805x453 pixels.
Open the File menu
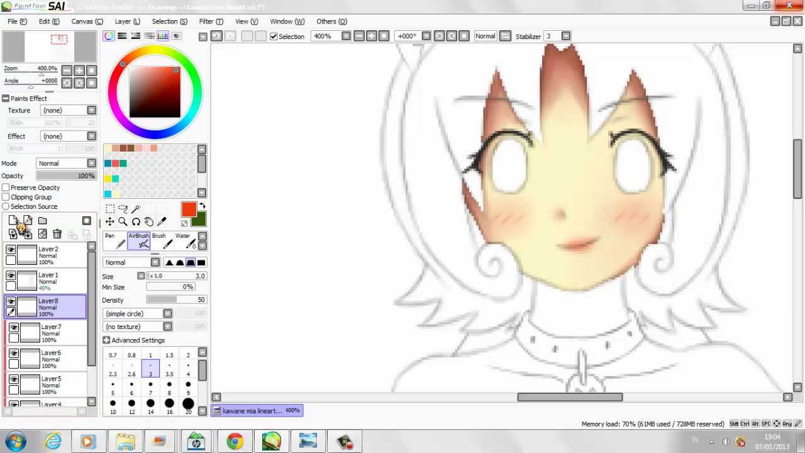click(x=17, y=21)
